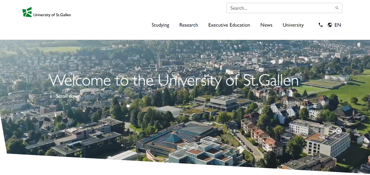Click the teal pyramid roof in hero video
370x175 pixels.
pos(173,138)
